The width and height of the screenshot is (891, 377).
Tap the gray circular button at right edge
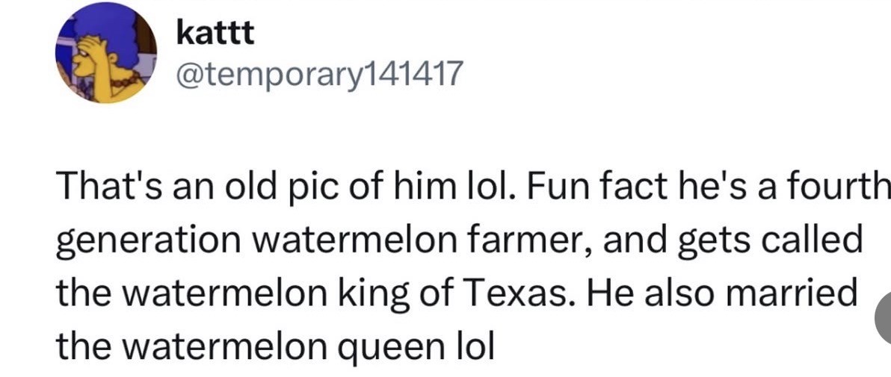[x=884, y=319]
